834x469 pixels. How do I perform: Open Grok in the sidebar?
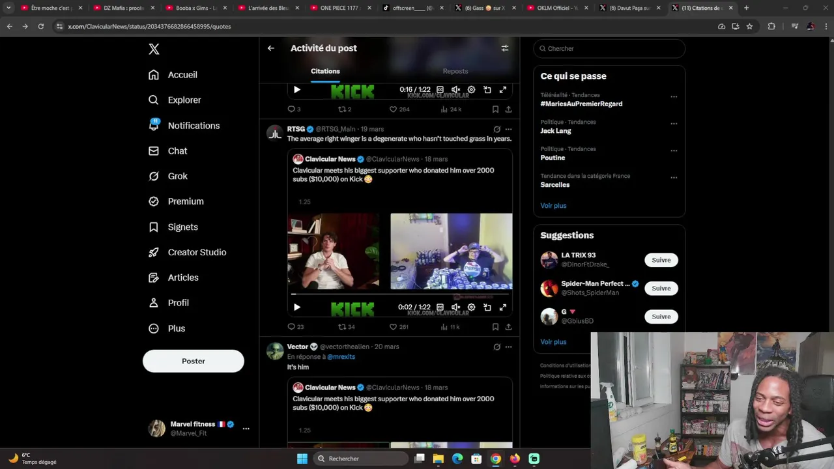tap(168, 177)
